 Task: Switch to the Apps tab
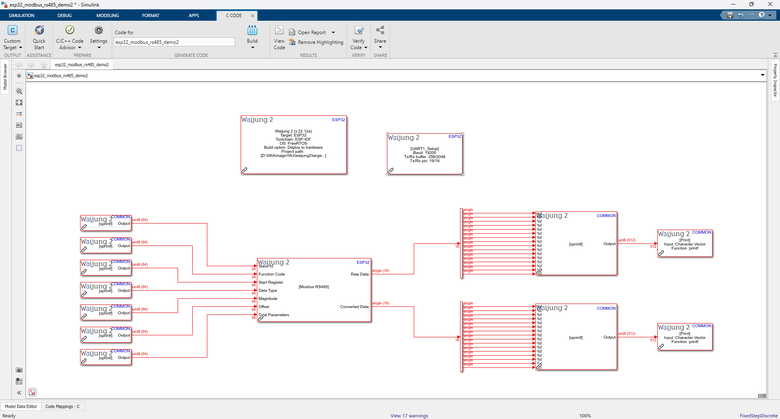(194, 15)
